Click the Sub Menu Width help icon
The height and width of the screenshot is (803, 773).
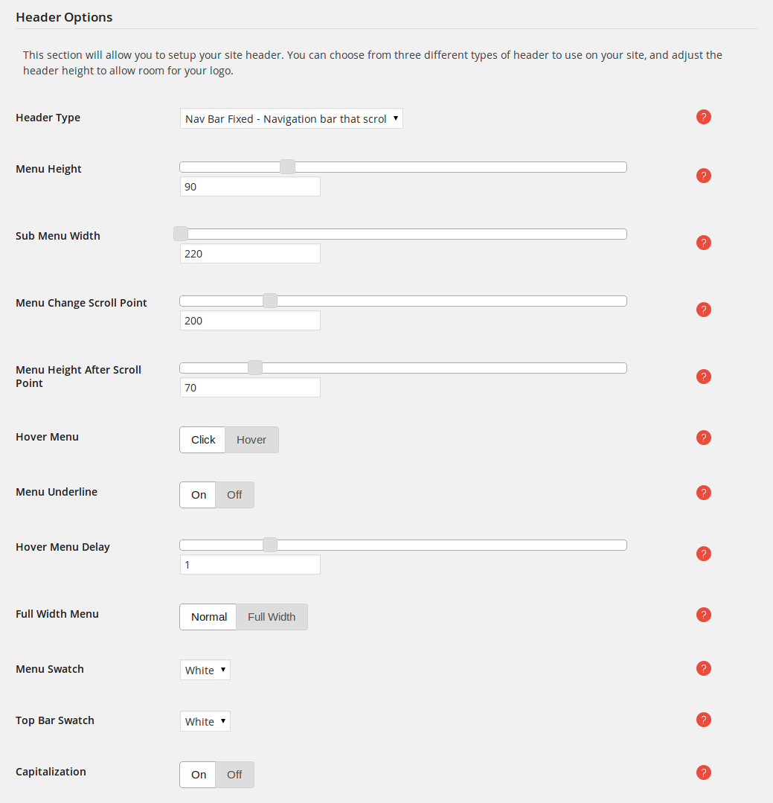(703, 243)
